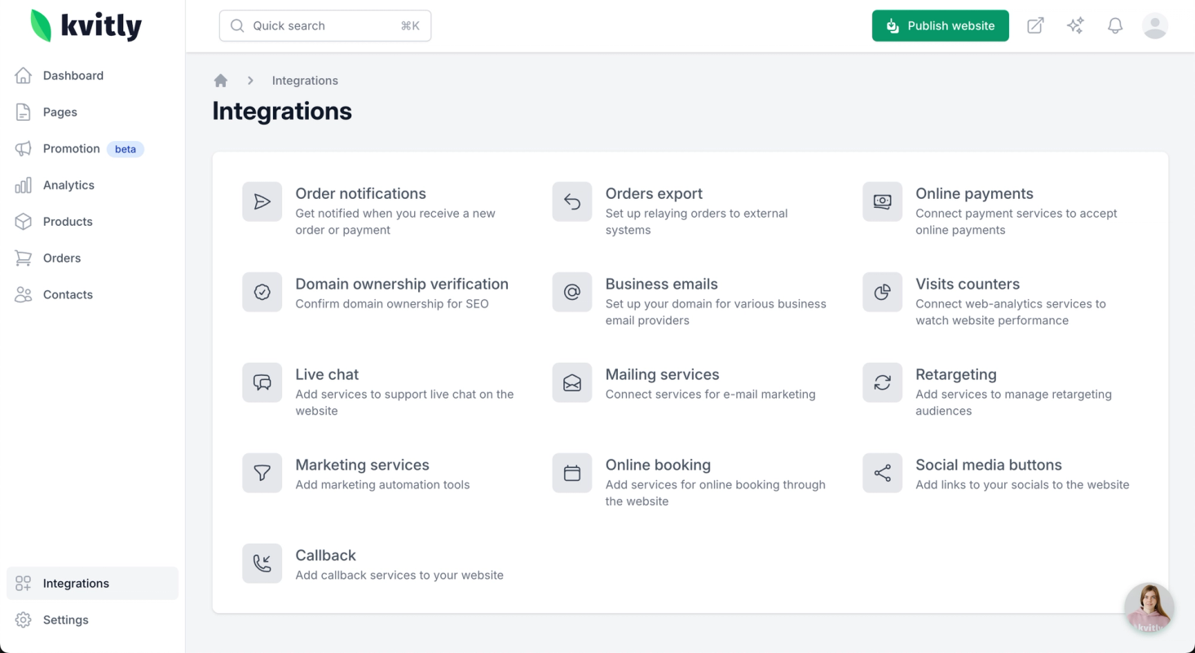This screenshot has height=653, width=1195.
Task: Open the user profile avatar
Action: (x=1154, y=26)
